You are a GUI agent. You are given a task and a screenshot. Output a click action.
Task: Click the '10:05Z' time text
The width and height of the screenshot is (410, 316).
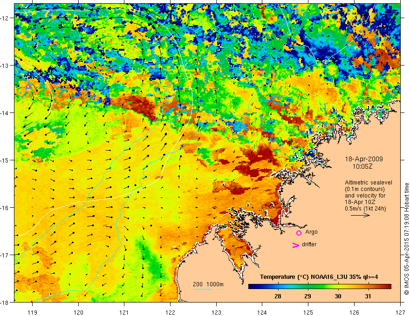click(362, 166)
